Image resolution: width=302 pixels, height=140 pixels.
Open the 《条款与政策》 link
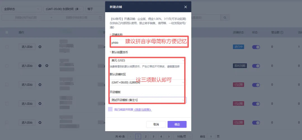coord(143,109)
